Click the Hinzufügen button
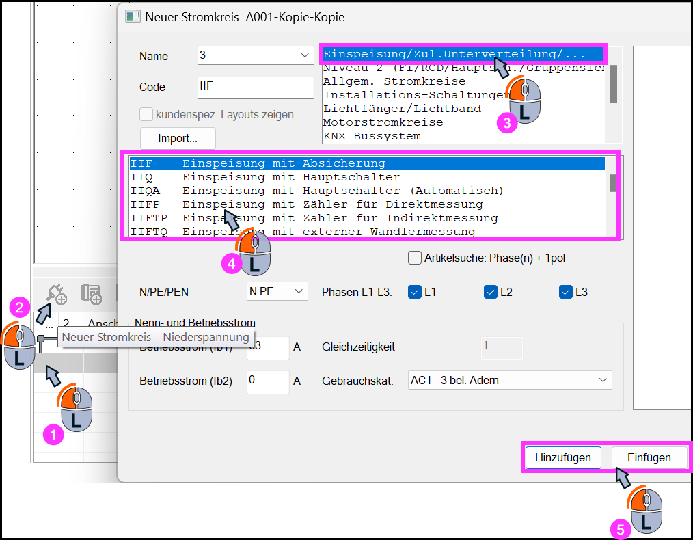Screen dimensions: 693x540 pos(563,457)
